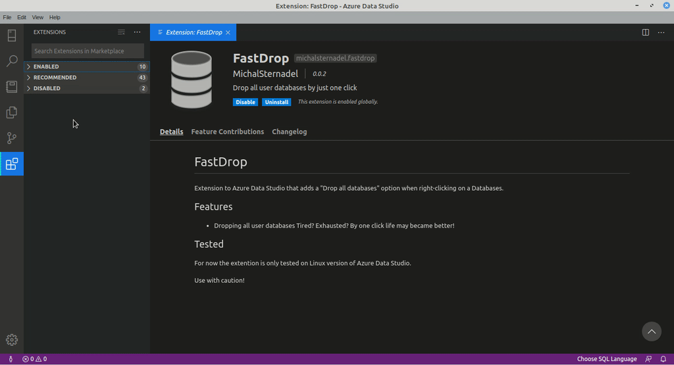Uninstall the FastDrop extension

276,102
